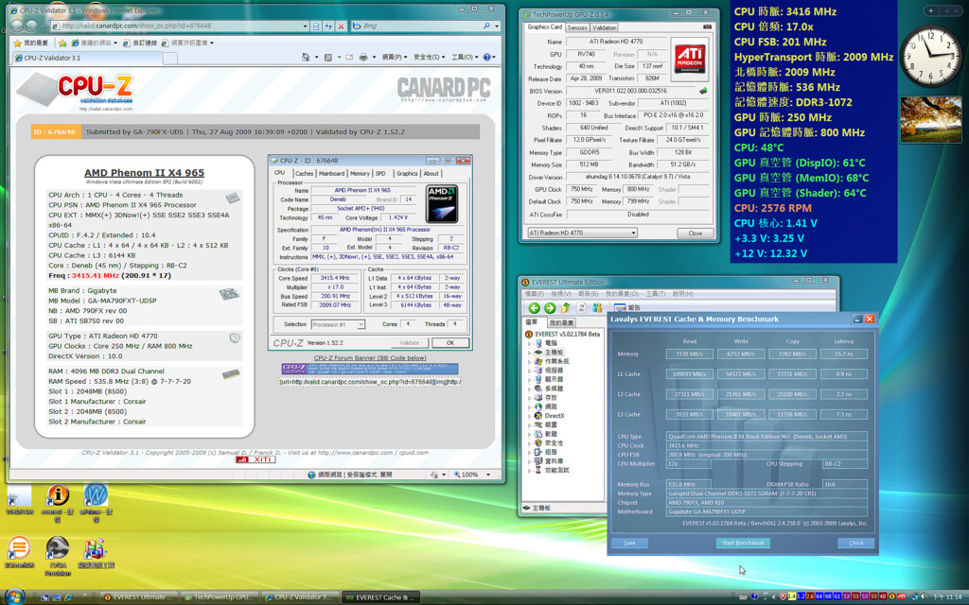Click the Windows Start orb

pyautogui.click(x=15, y=596)
